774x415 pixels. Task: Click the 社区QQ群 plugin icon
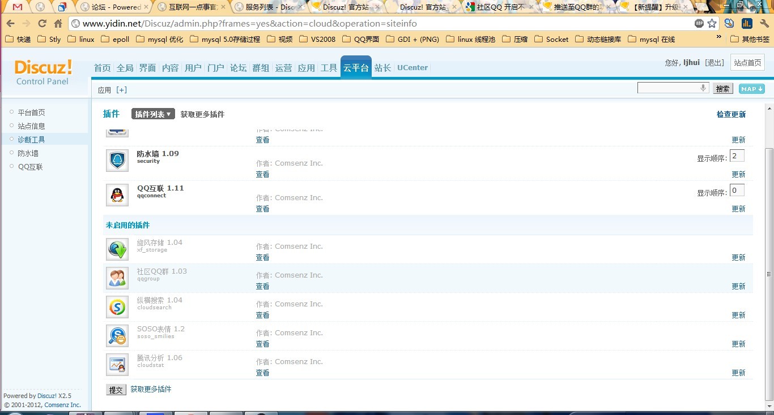tap(117, 278)
